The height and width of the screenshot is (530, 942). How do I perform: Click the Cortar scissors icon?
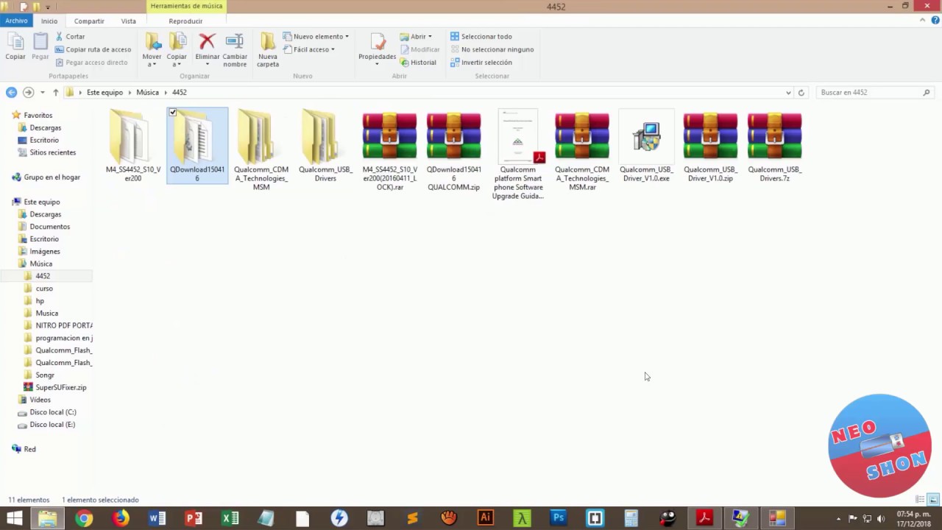pos(60,36)
